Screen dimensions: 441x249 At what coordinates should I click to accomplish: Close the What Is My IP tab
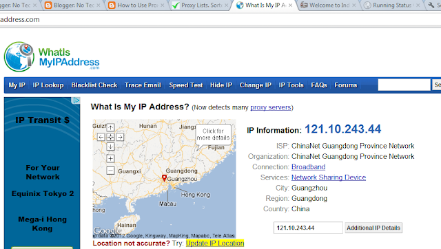coord(291,6)
